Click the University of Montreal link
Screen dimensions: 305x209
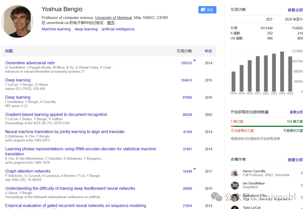[x=113, y=18]
